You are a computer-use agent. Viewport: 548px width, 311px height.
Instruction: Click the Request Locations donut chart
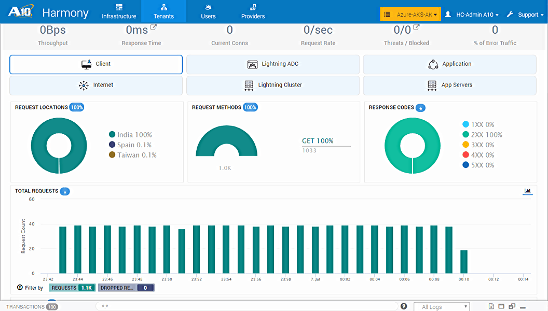59,146
